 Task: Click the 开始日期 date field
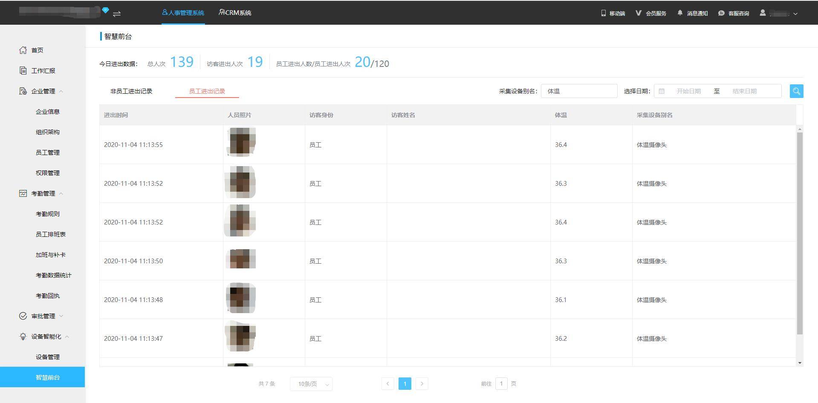click(688, 91)
